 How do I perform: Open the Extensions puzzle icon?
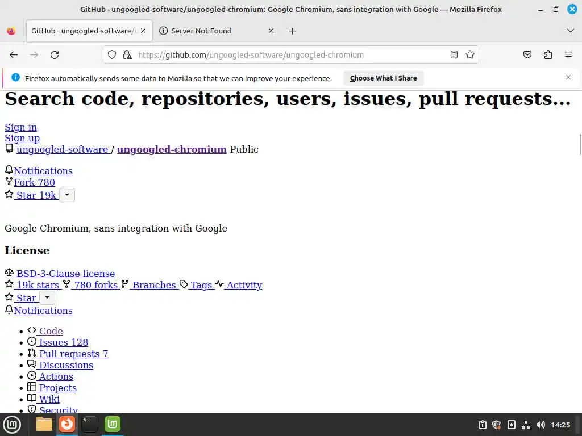tap(548, 55)
